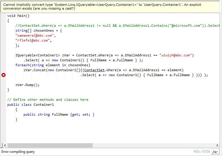
Task: Click the horizontal scrollbar right arrow
Action: pyautogui.click(x=217, y=145)
